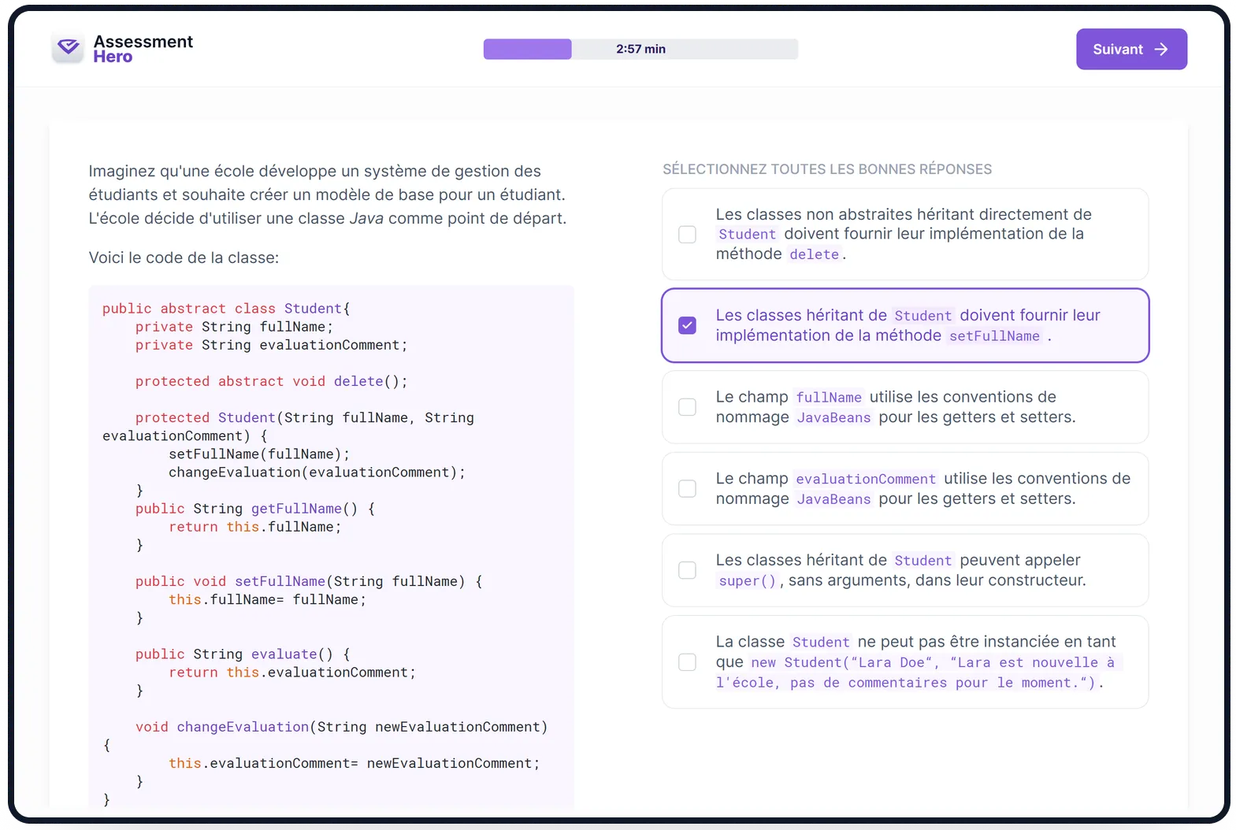Click the 'Sélectionnez toutes les bonnes réponses' heading
Viewport: 1236px width, 830px height.
tap(826, 169)
